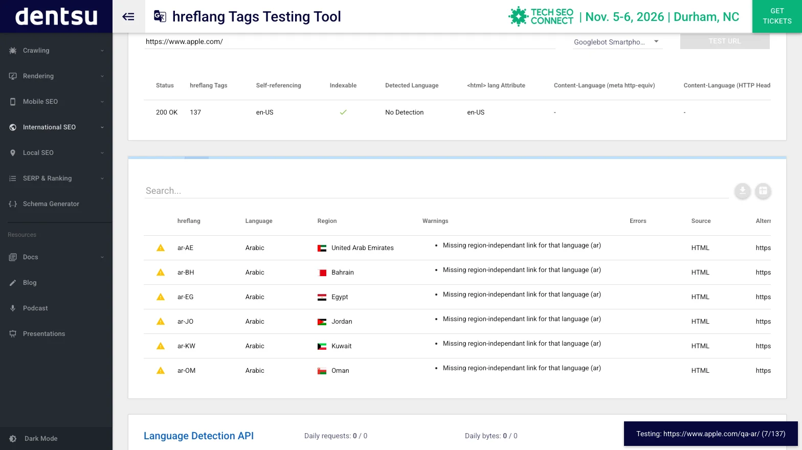
Task: Expand the Docs menu chevron
Action: pyautogui.click(x=102, y=257)
